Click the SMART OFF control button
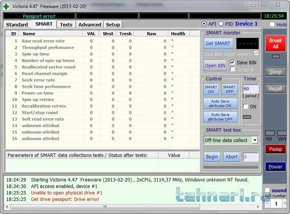Image resolution: width=290 pixels, height=214 pixels. pyautogui.click(x=229, y=90)
